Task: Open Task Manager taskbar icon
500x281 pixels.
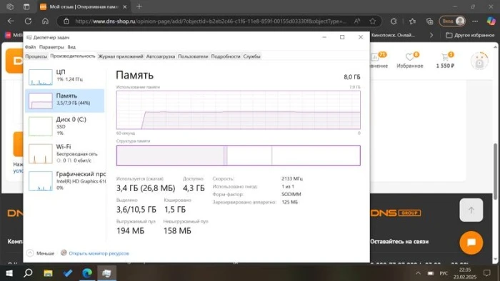Action: point(106,273)
